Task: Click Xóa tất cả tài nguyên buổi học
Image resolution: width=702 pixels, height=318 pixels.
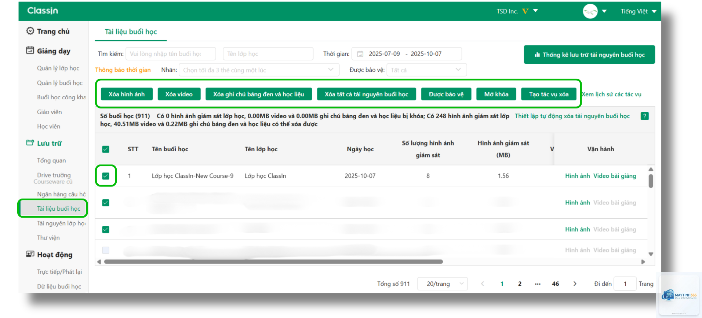Action: pyautogui.click(x=366, y=94)
